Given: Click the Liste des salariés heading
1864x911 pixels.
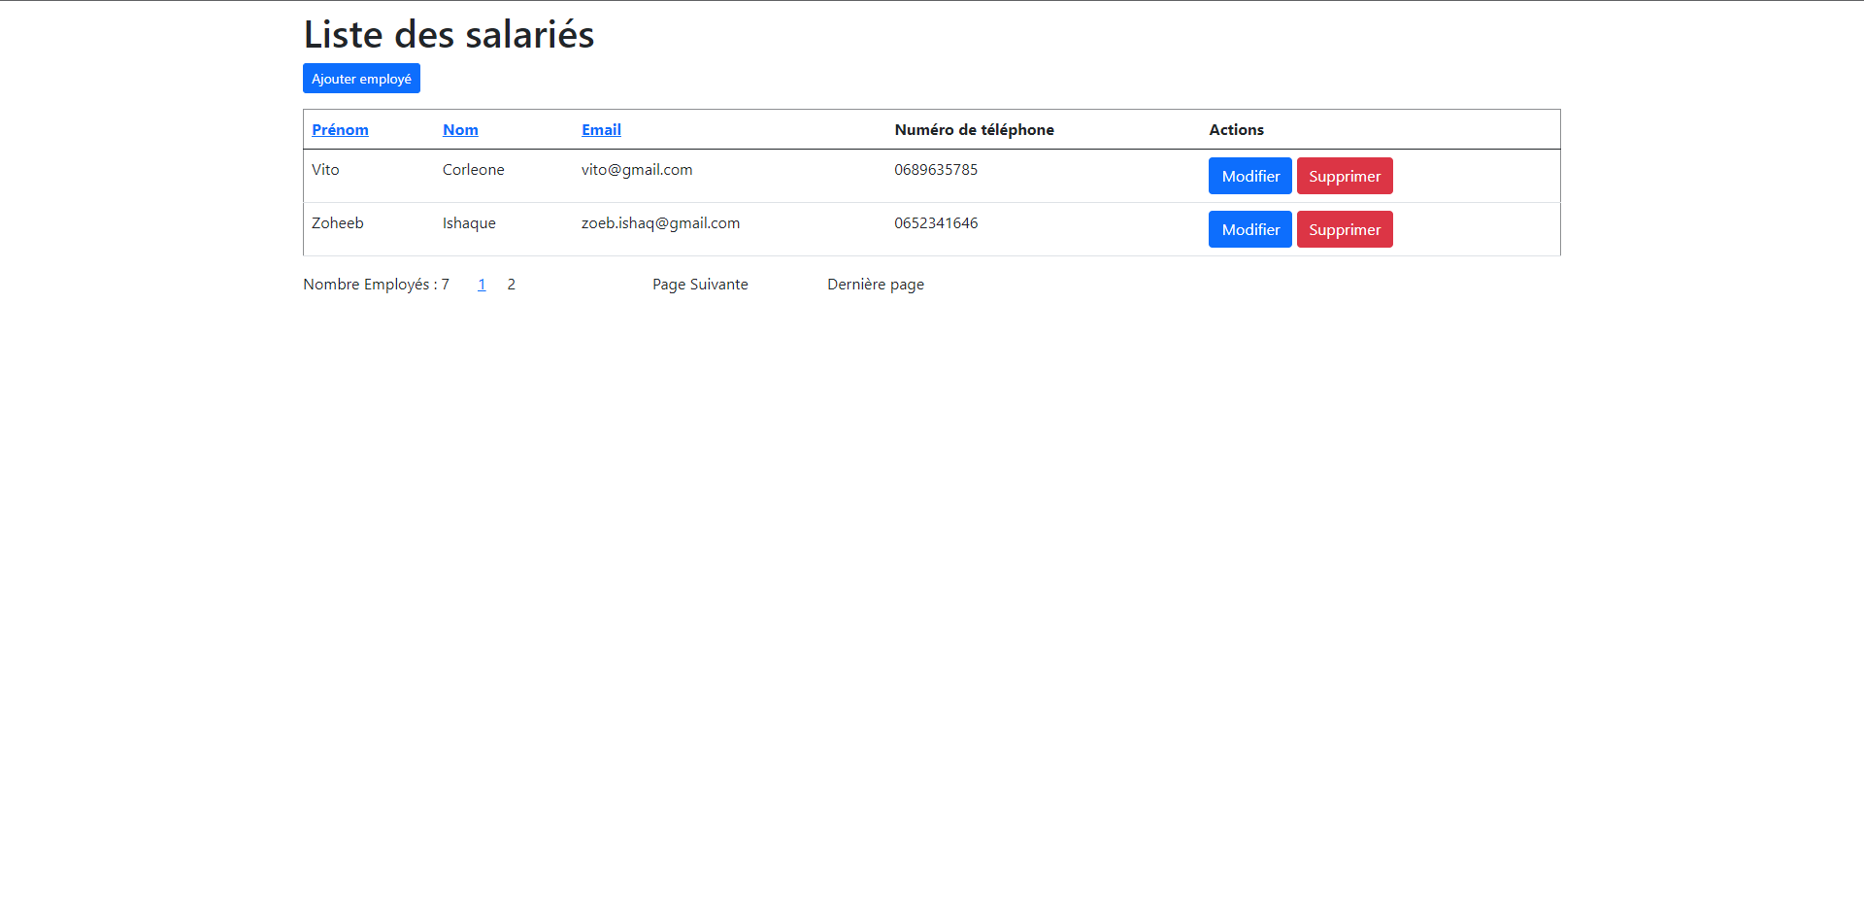Looking at the screenshot, I should 449,35.
